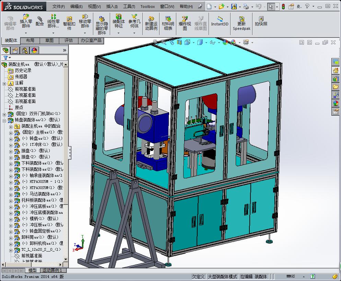Switch to the 评估 tab
The width and height of the screenshot is (341, 281).
pyautogui.click(x=69, y=40)
